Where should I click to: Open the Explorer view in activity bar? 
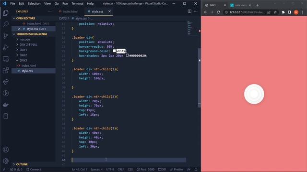click(6, 13)
